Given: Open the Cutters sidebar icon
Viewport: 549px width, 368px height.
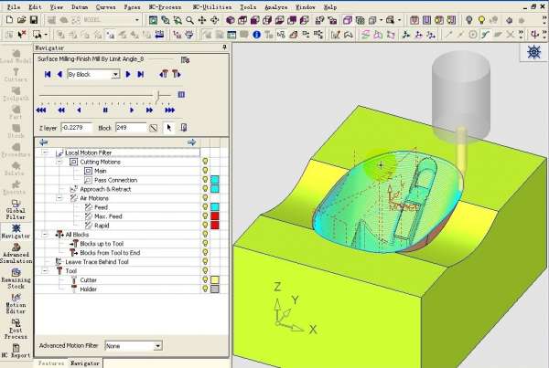Looking at the screenshot, I should (16, 75).
